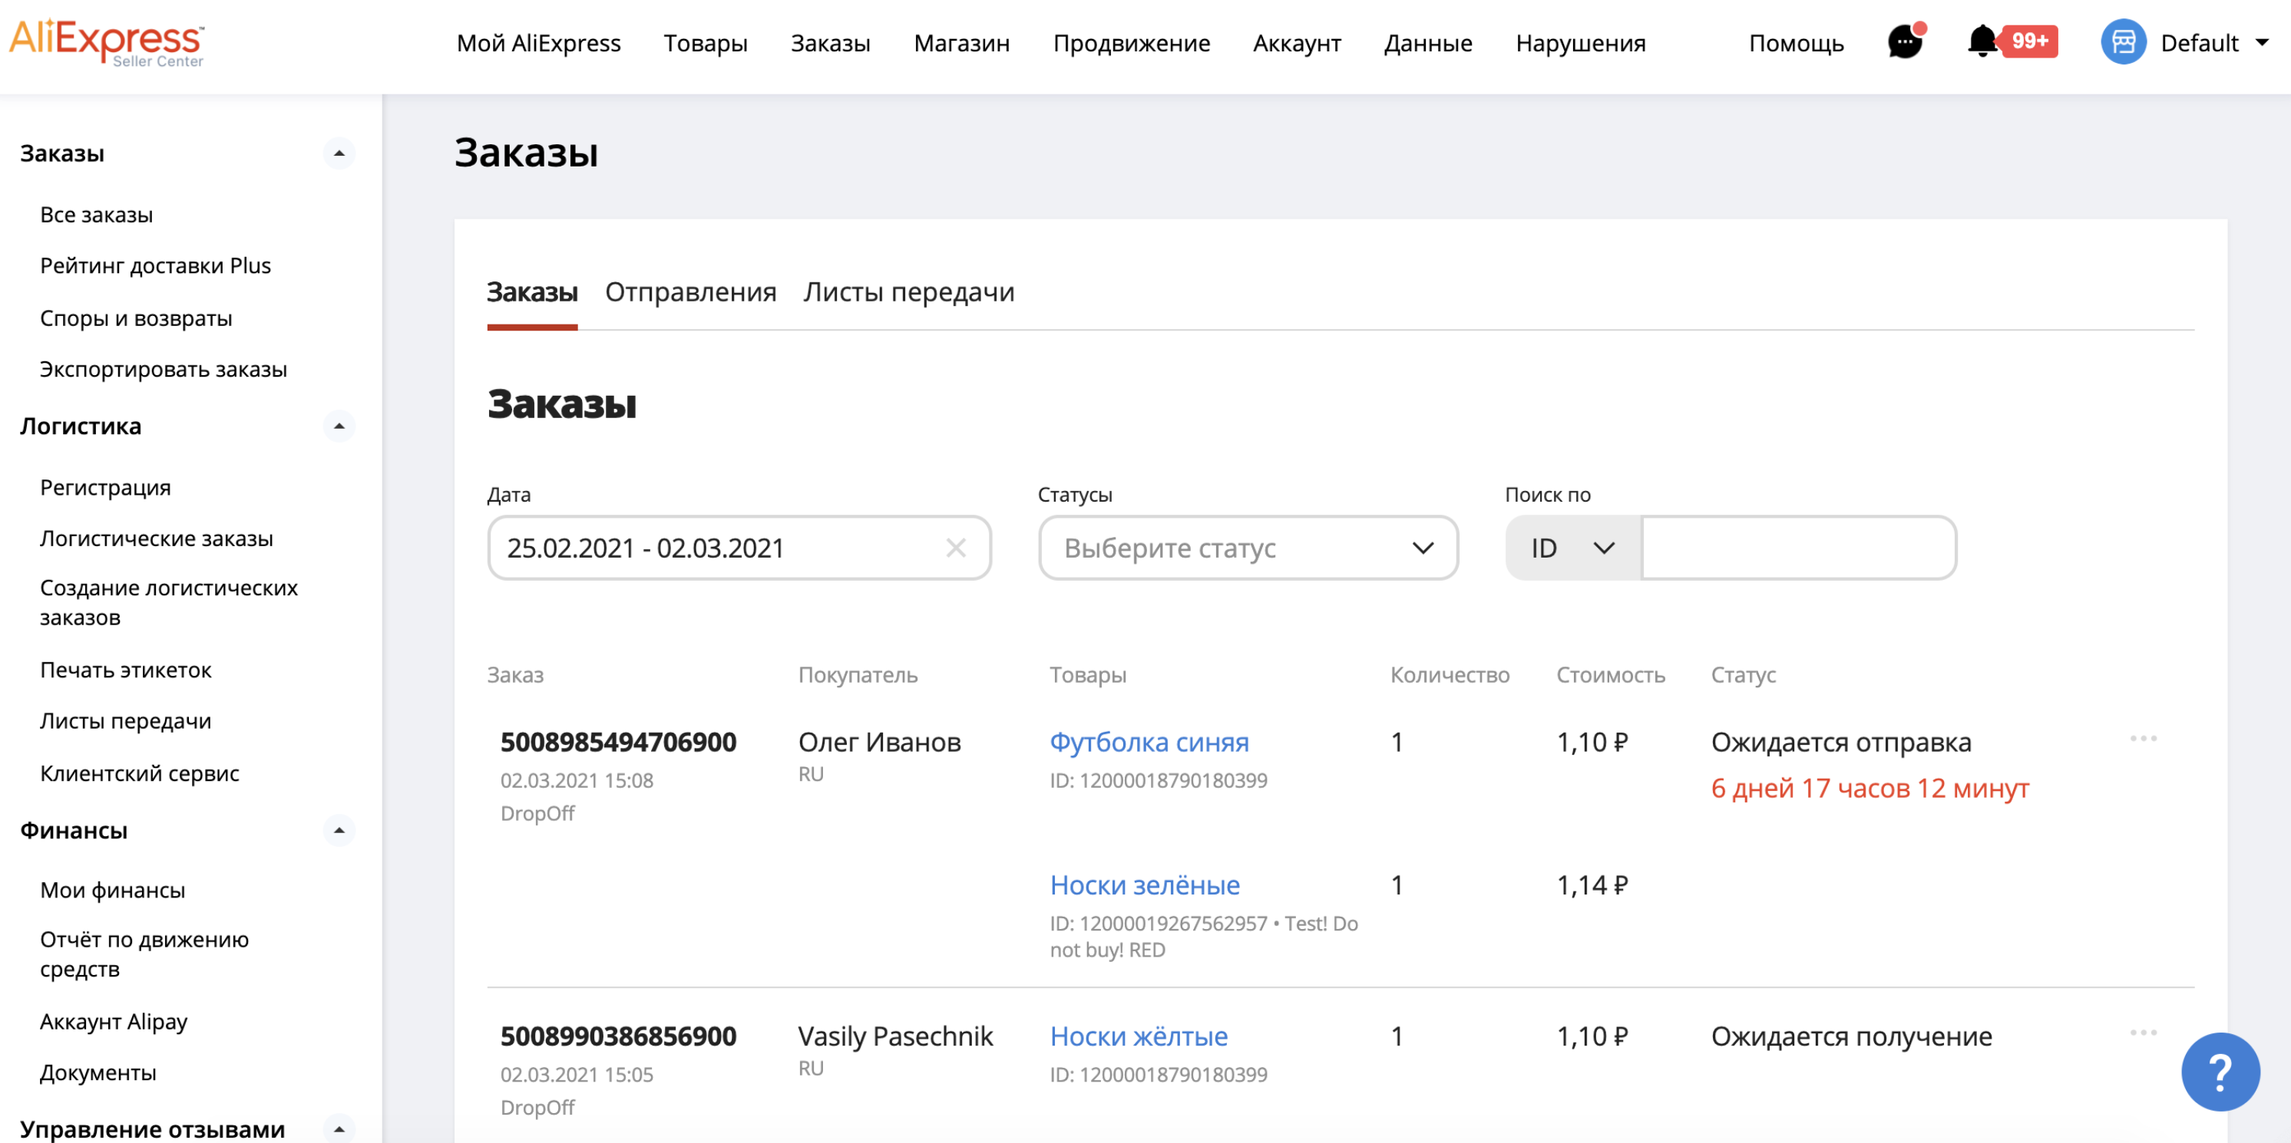Click the Стоимость column header
The height and width of the screenshot is (1143, 2291).
1610,674
